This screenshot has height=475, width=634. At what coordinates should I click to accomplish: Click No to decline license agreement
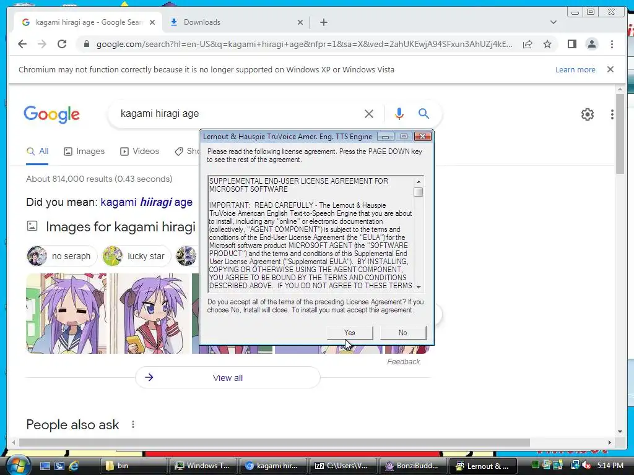pos(402,332)
